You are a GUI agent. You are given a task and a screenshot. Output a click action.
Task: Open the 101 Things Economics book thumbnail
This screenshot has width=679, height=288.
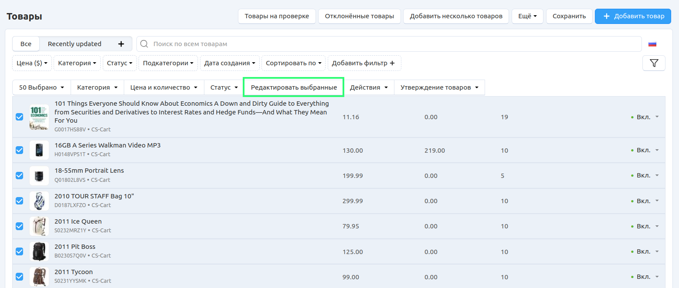click(x=39, y=117)
